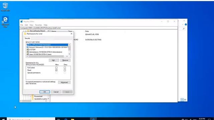Image resolution: width=214 pixels, height=120 pixels.
Task: Expand the ribbon chevron in background window
Action: click(x=183, y=24)
